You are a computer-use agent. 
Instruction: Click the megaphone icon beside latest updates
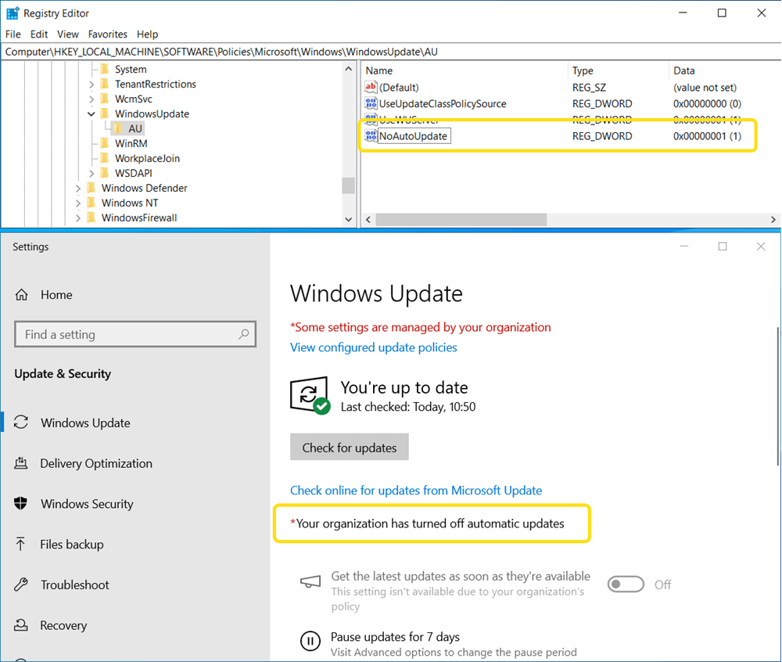pos(310,581)
